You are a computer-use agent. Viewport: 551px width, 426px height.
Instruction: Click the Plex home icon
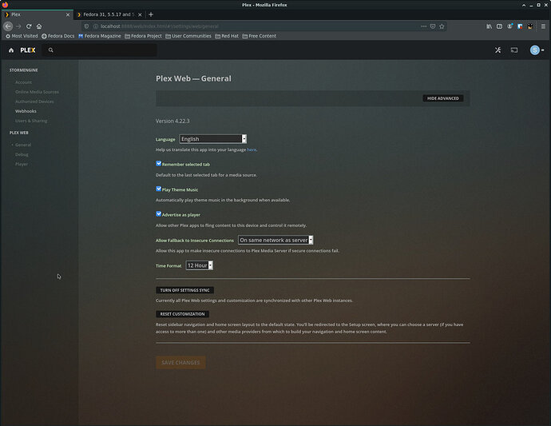[x=11, y=50]
